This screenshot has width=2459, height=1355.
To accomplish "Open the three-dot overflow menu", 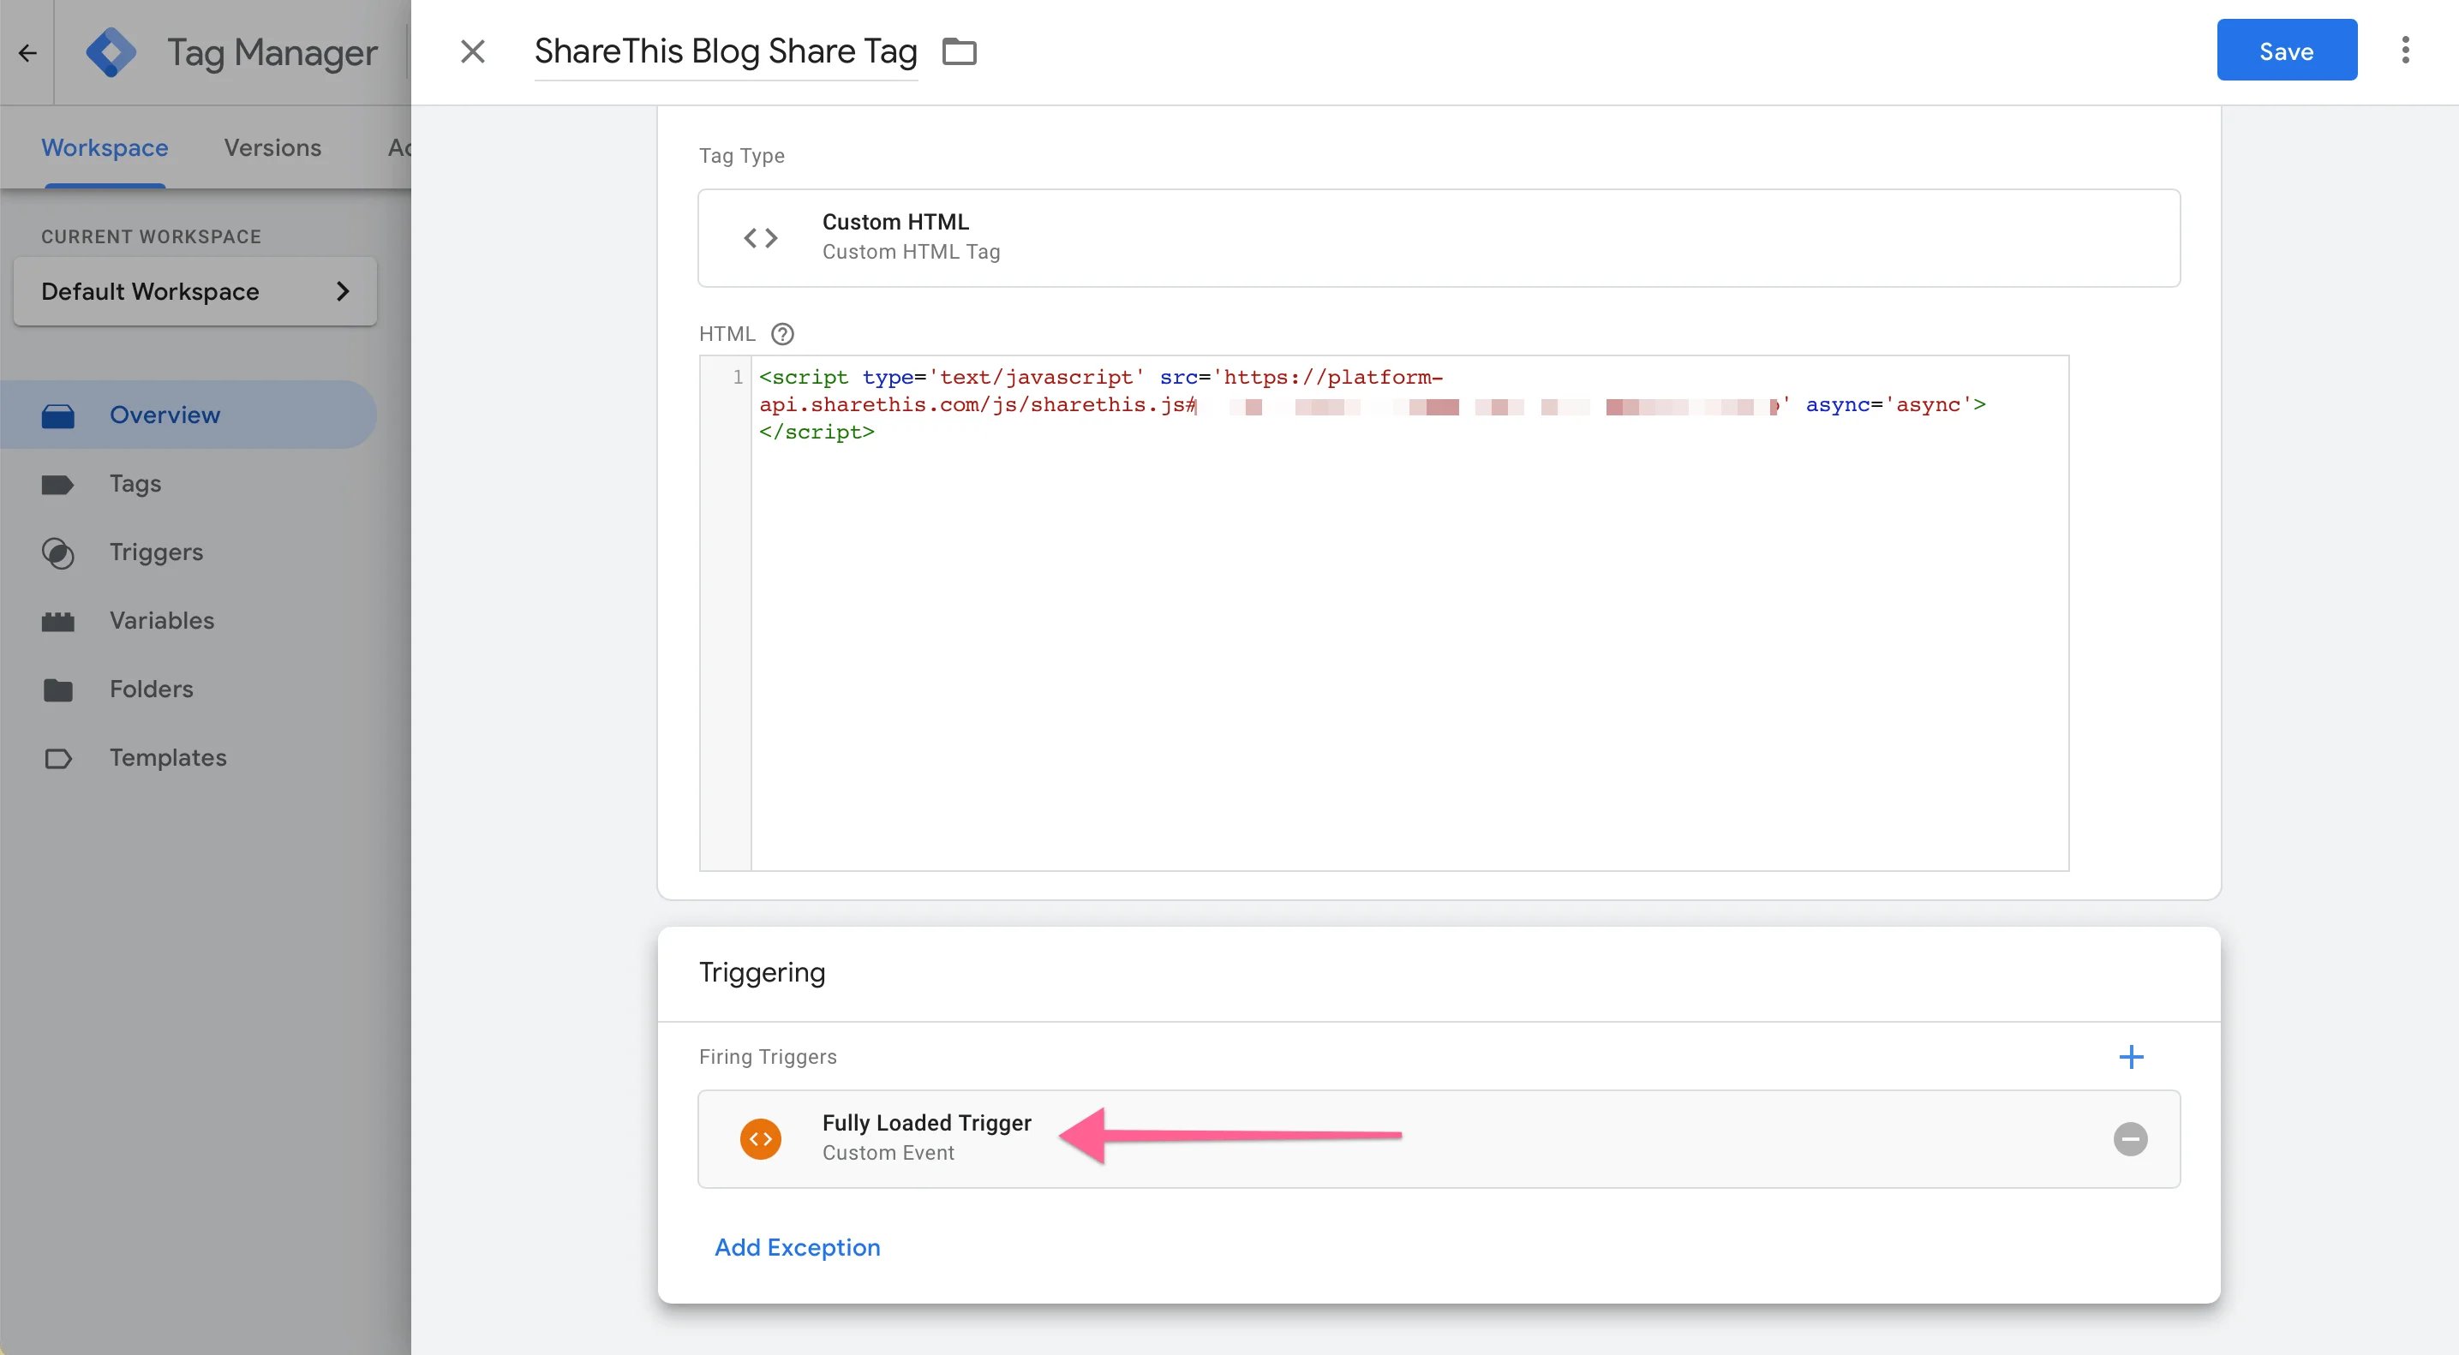I will click(2406, 50).
